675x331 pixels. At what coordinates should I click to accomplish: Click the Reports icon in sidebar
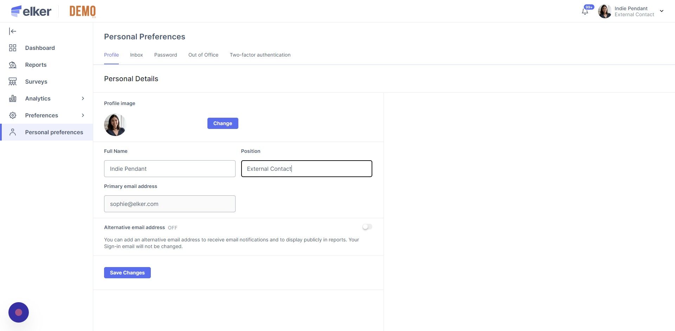coord(13,65)
